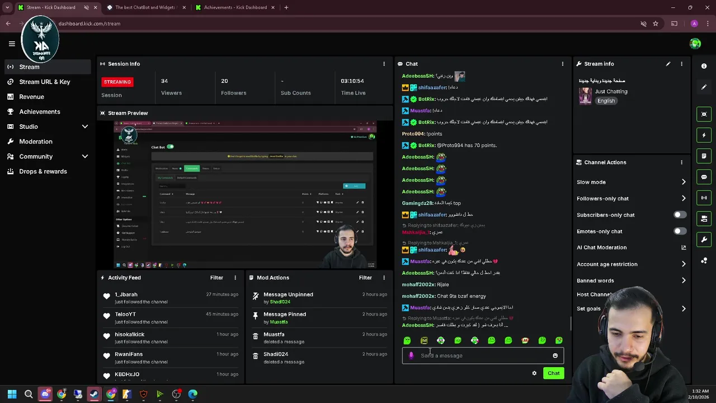Image resolution: width=716 pixels, height=403 pixels.
Task: Click the Send a message field
Action: (x=483, y=355)
